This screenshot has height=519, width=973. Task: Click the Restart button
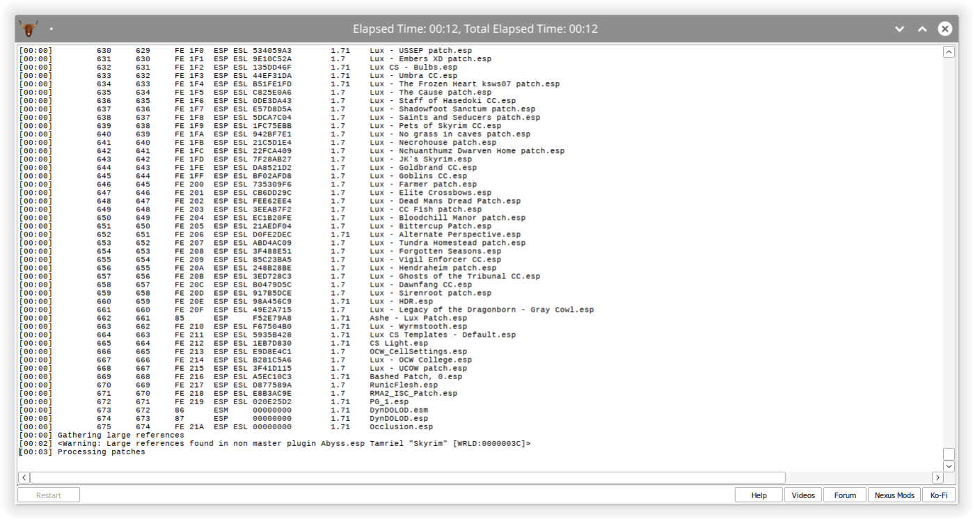49,495
